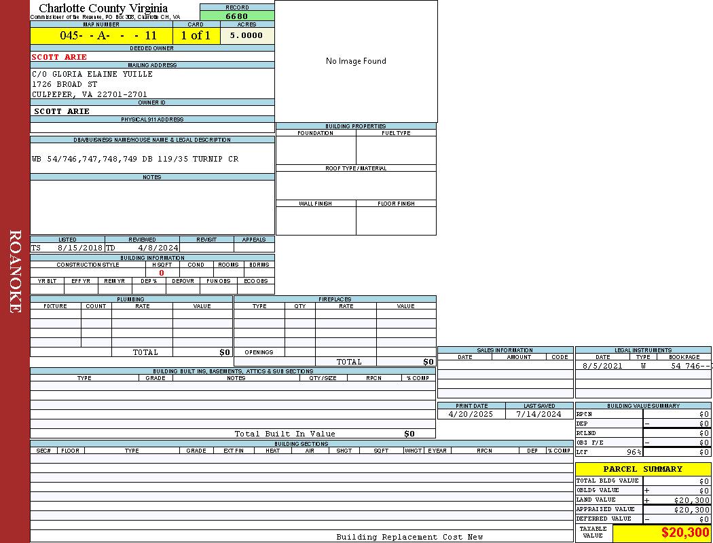Click the red deeded owner name
713x543 pixels.
tap(60, 57)
